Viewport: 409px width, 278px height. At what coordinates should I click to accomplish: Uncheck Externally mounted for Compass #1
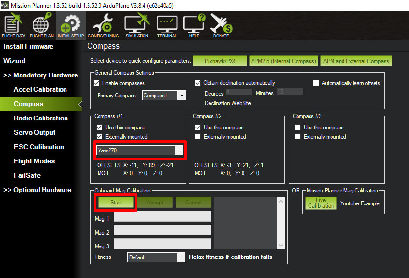click(x=99, y=137)
